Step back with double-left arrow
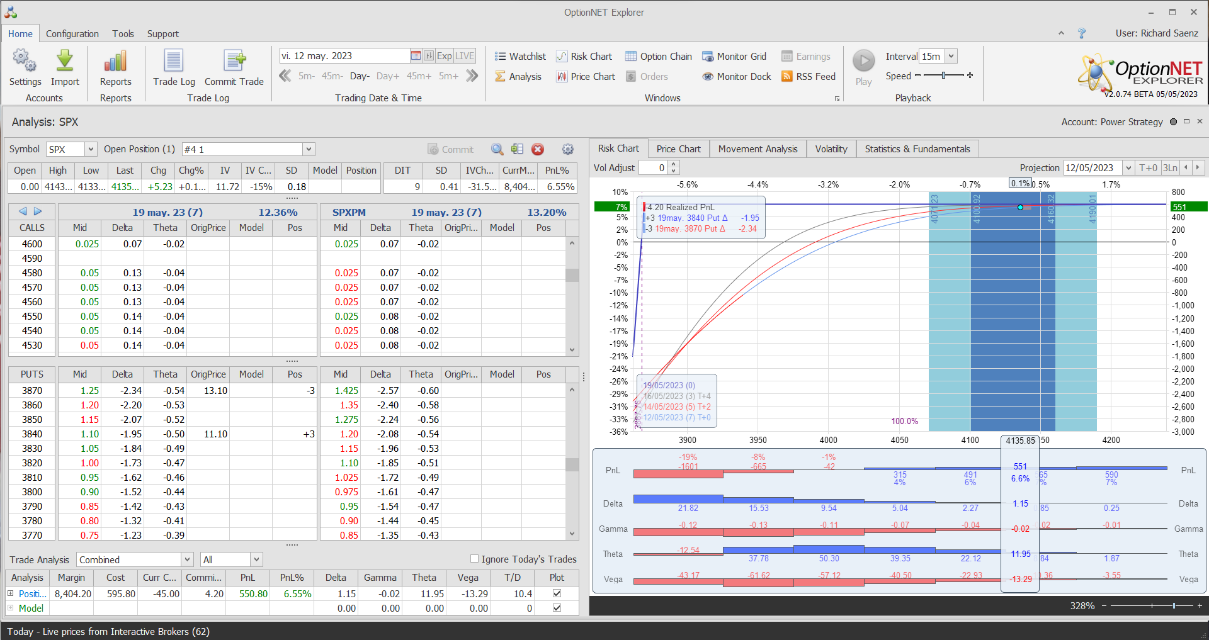This screenshot has height=640, width=1209. pos(285,76)
